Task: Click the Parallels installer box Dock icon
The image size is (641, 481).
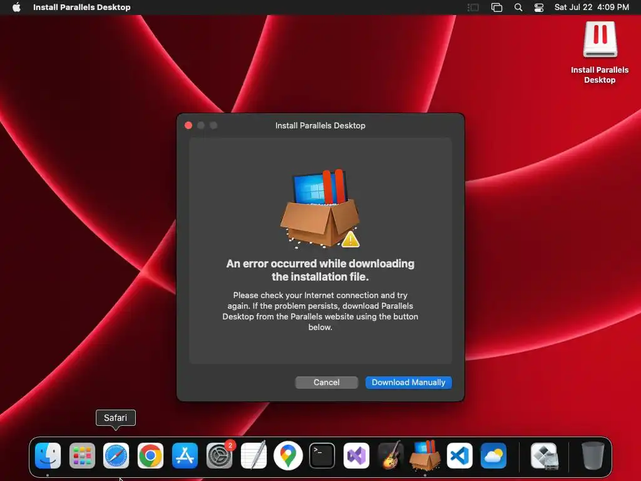Action: 425,455
